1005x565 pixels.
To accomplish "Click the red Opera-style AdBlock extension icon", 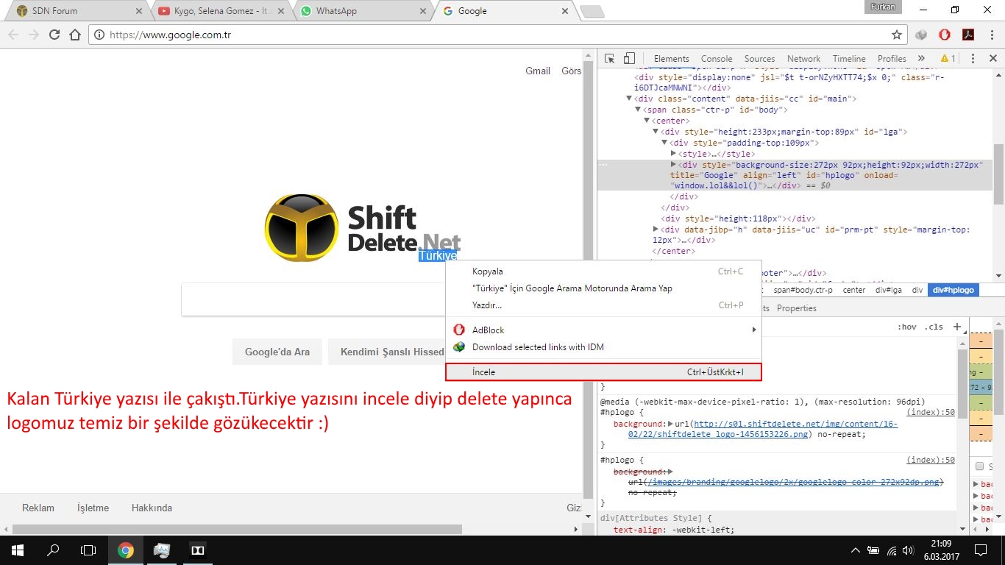I will coord(945,35).
